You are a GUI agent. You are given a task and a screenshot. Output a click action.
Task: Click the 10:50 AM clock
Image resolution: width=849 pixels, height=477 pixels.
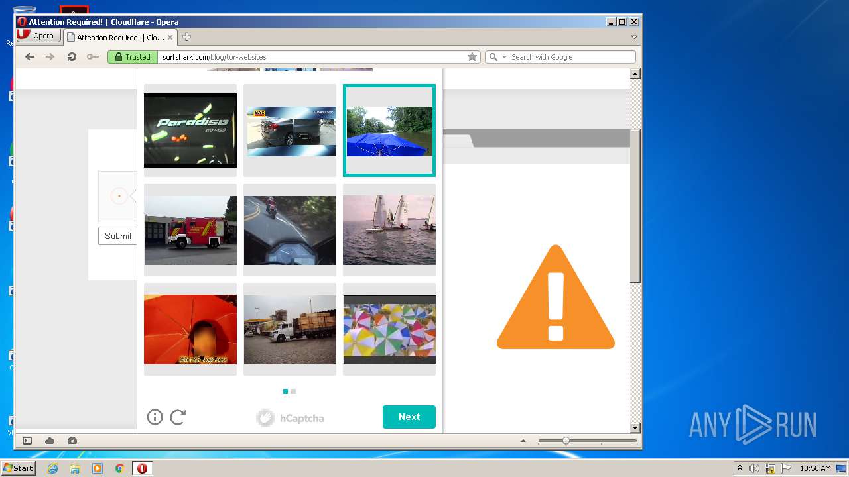(815, 468)
